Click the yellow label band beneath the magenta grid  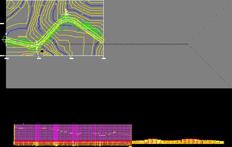coord(73,143)
